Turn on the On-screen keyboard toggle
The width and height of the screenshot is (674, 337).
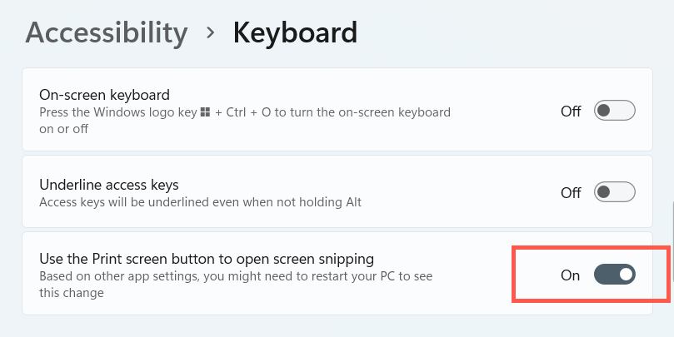614,111
